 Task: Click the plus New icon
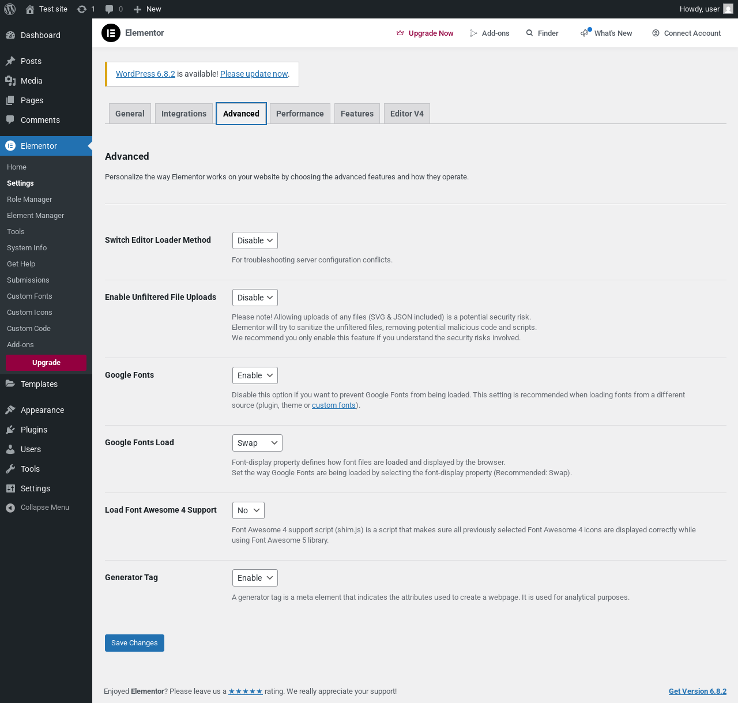pyautogui.click(x=137, y=9)
